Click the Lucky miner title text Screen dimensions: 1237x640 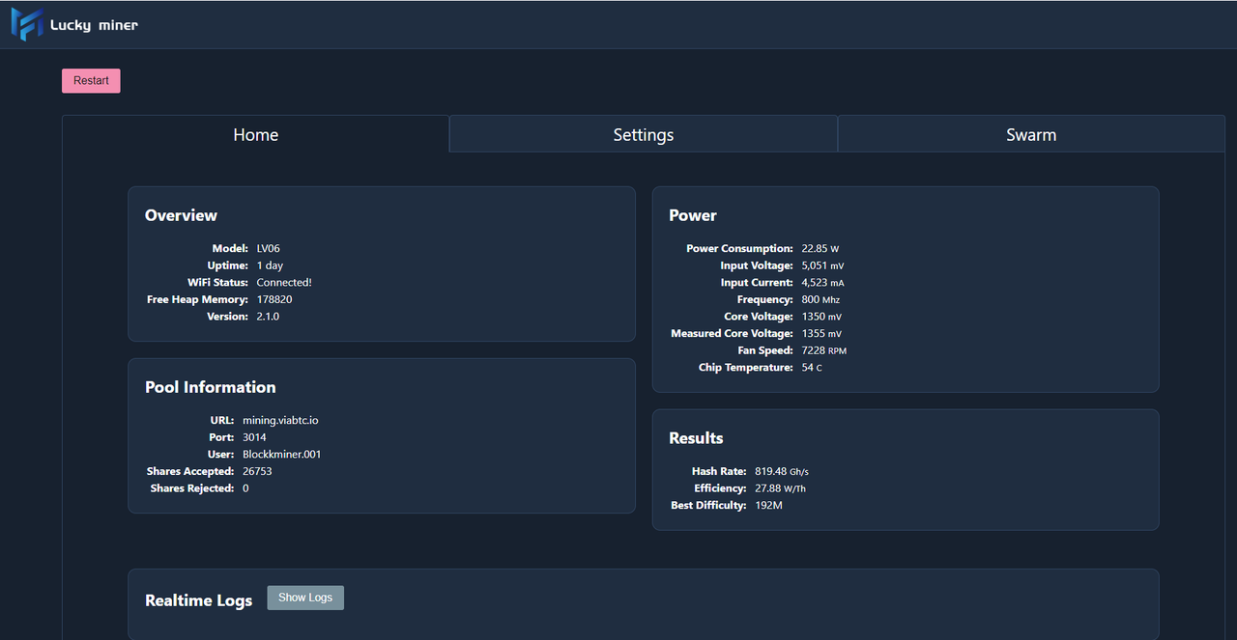[94, 25]
